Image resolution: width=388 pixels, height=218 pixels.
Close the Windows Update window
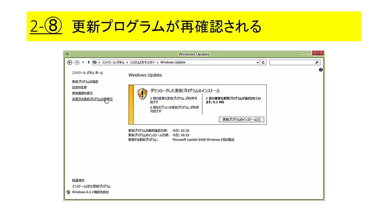point(318,53)
